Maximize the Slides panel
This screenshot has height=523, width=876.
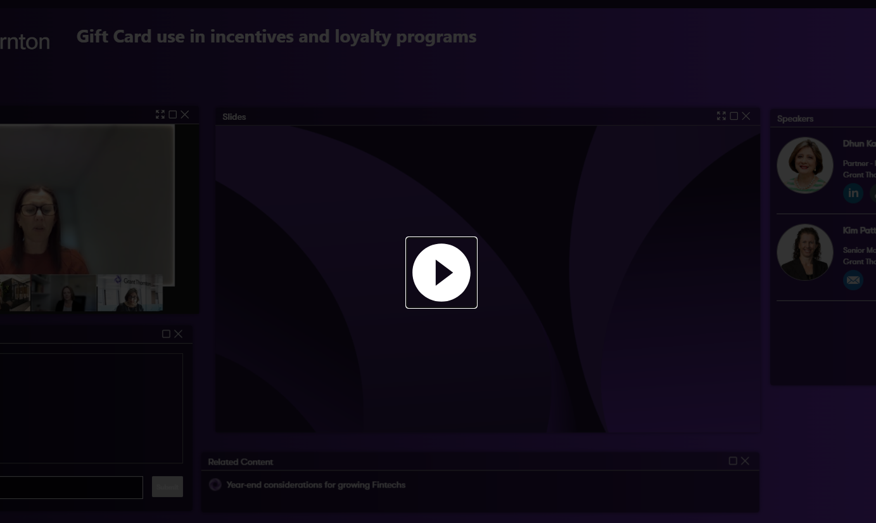[x=733, y=116]
